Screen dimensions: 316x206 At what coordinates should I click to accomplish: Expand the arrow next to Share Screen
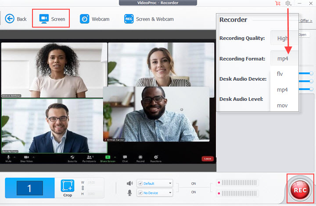(115, 157)
